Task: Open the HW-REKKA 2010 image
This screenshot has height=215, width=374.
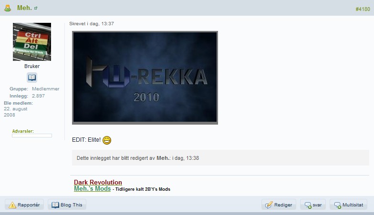Action: tap(145, 78)
